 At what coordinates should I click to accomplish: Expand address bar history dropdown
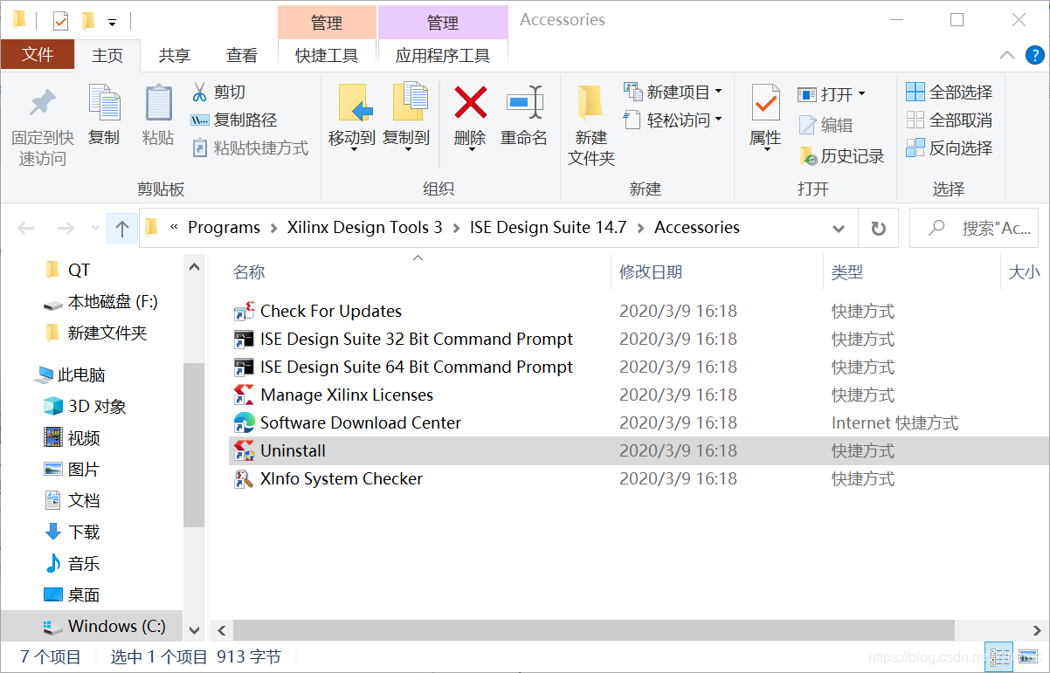pyautogui.click(x=839, y=229)
